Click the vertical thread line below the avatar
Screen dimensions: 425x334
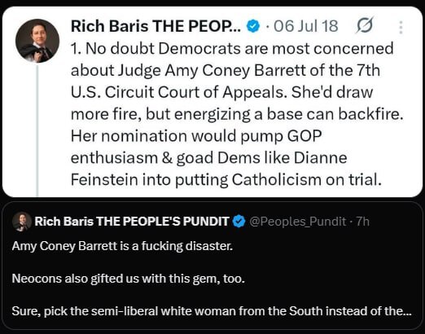click(x=37, y=130)
